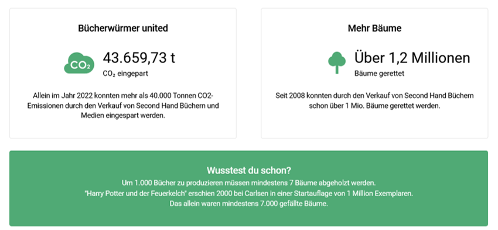Click the Wusstest du schon? heading

[x=248, y=170]
